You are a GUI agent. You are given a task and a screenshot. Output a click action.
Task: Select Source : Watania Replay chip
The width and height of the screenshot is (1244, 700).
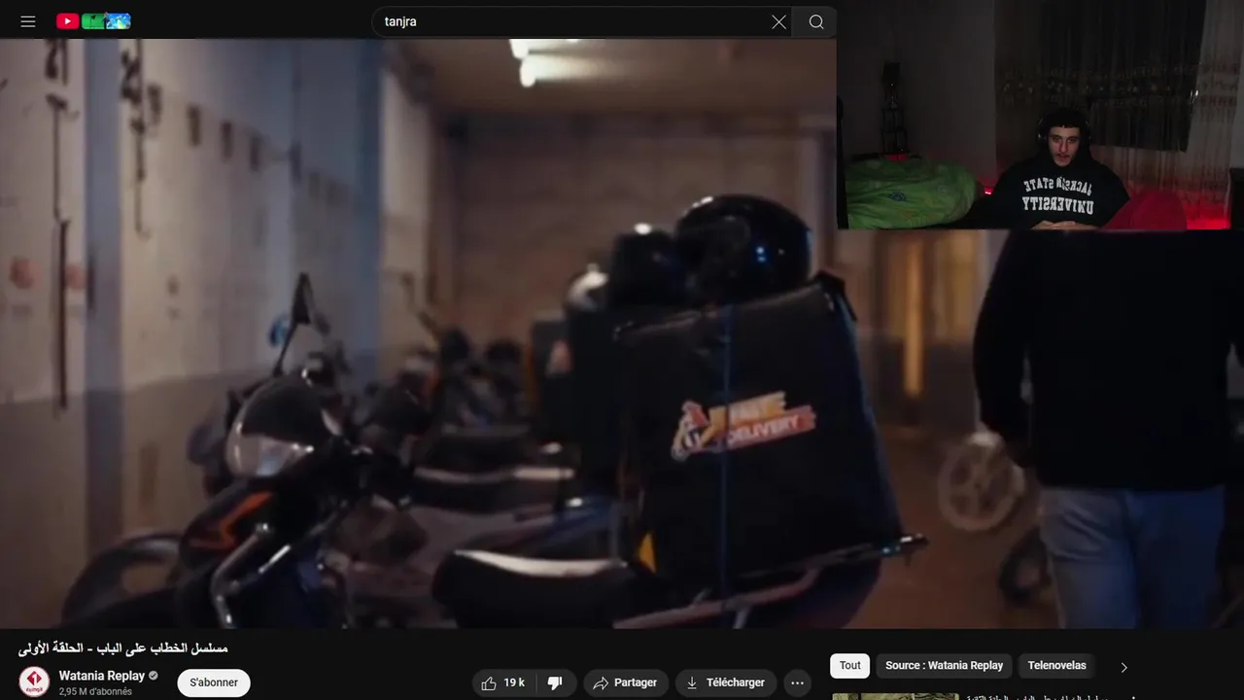(x=944, y=666)
